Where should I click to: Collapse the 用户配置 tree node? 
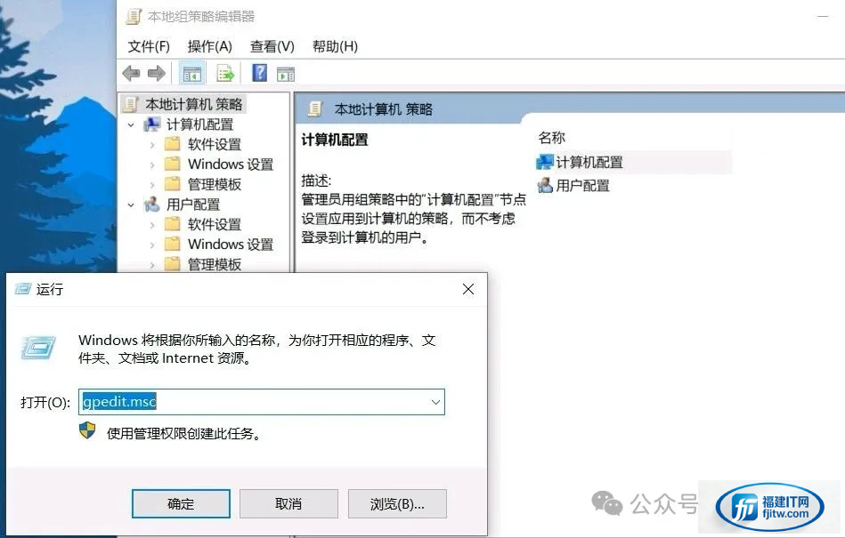click(132, 205)
